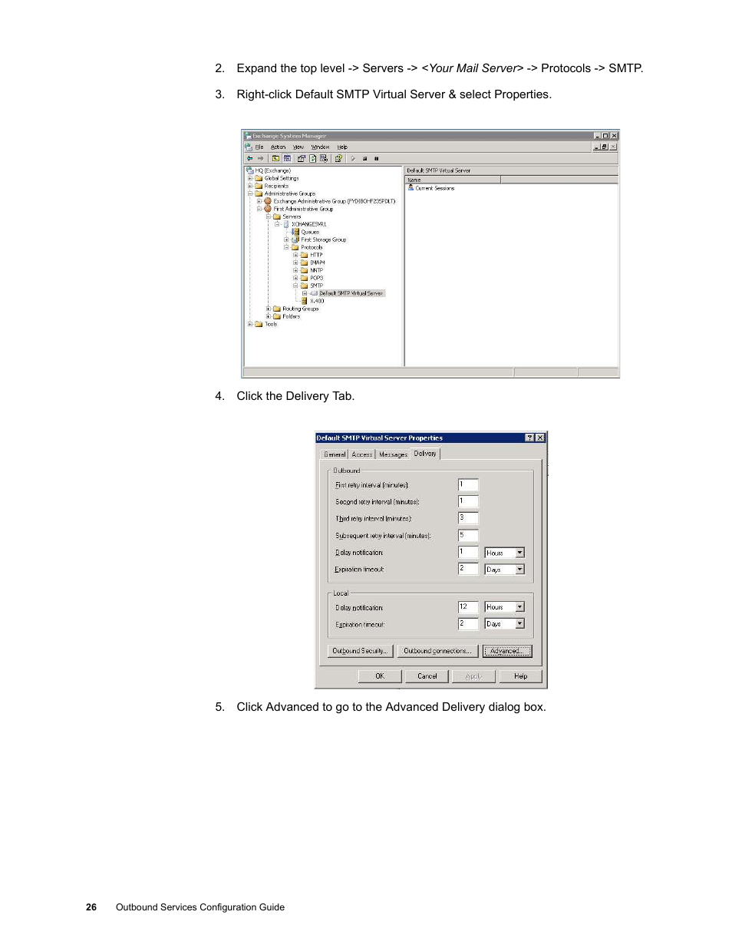Viewport: 732px width, 948px height.
Task: Click Cancel in the Properties dialog
Action: (x=427, y=676)
